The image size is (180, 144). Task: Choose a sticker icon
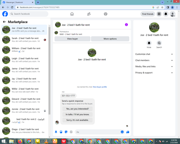(66, 132)
